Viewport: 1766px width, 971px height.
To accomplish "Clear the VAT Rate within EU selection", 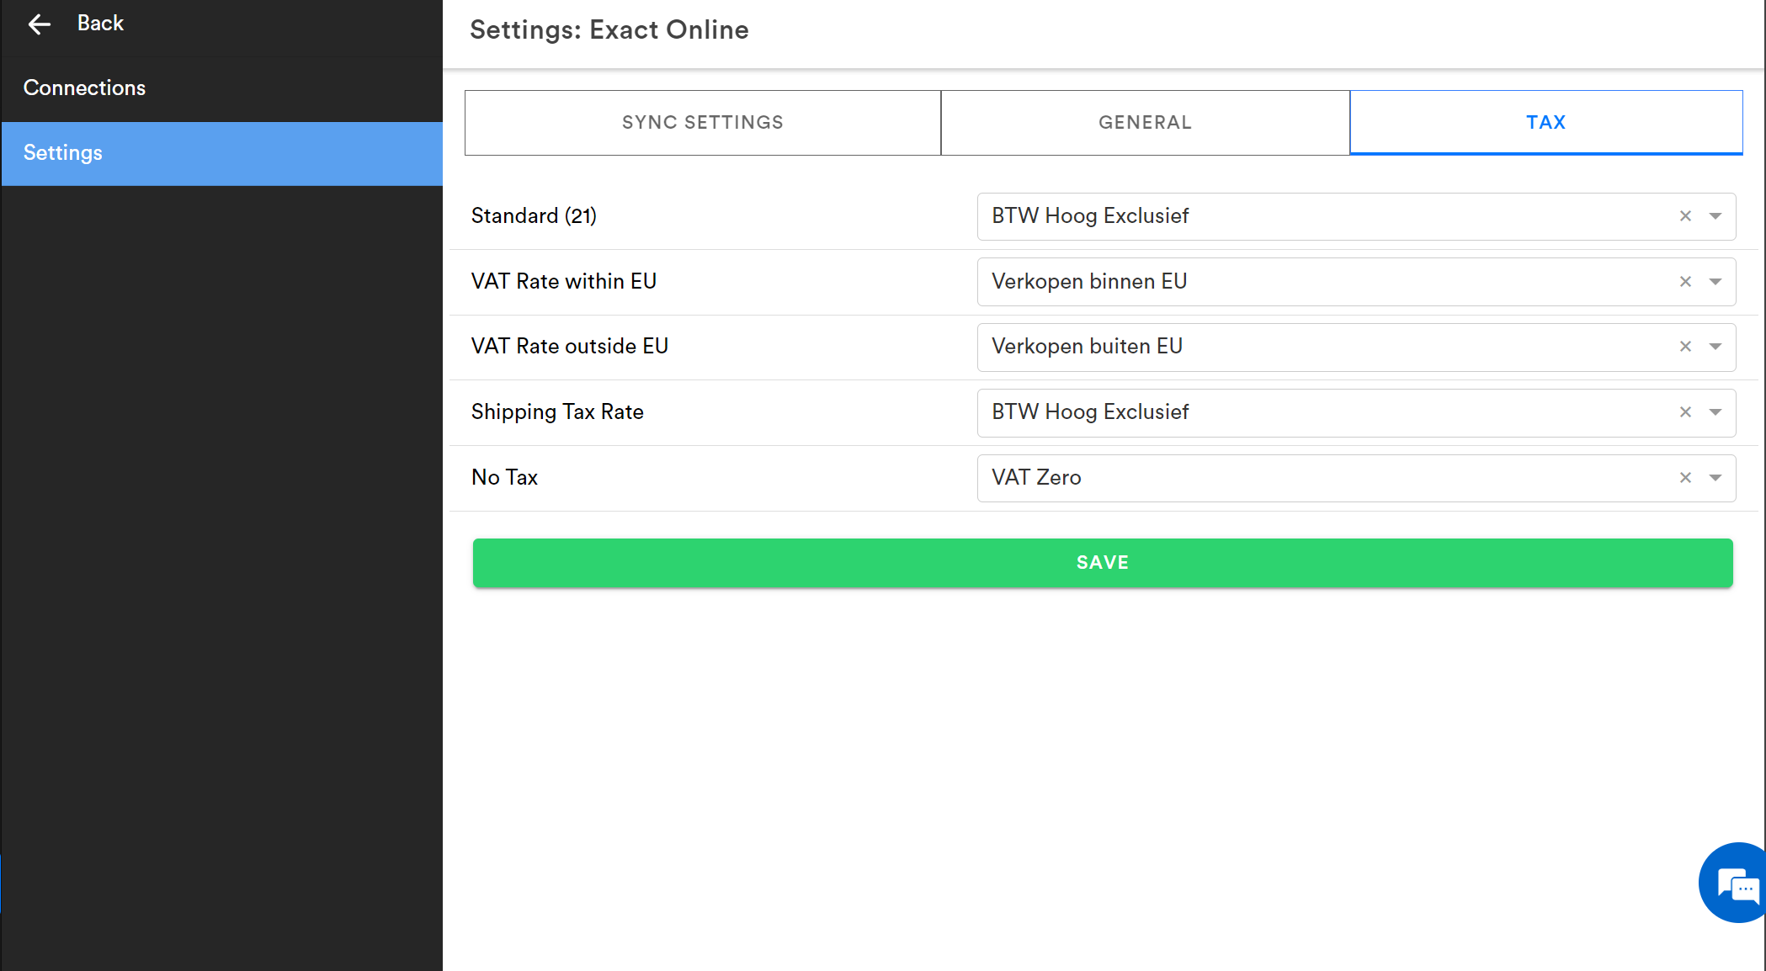I will pos(1685,282).
